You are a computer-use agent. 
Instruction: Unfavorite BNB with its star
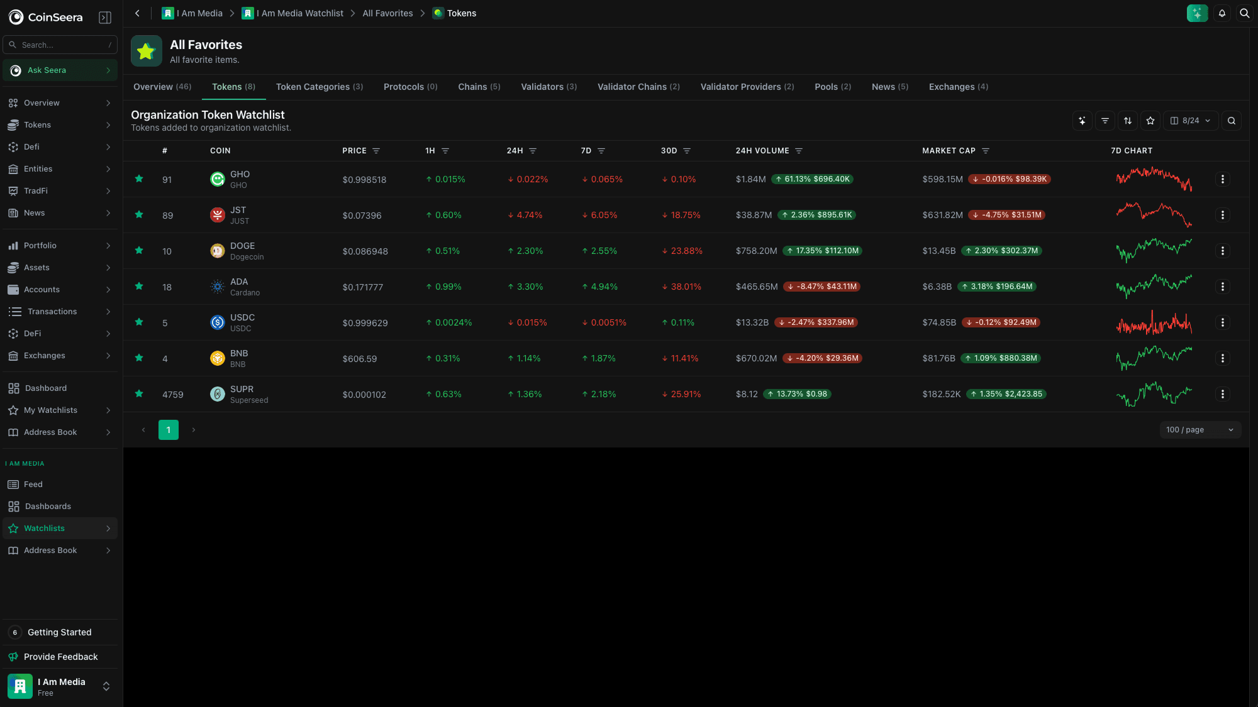click(x=139, y=358)
